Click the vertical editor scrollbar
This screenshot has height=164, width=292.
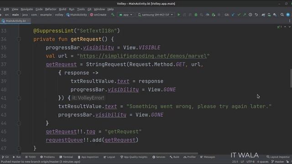point(291,78)
